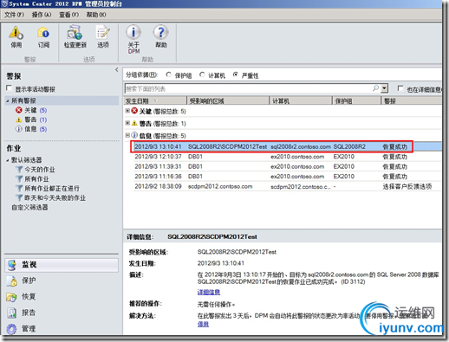
Task: Select the 严重性 grouping radio button
Action: point(236,74)
